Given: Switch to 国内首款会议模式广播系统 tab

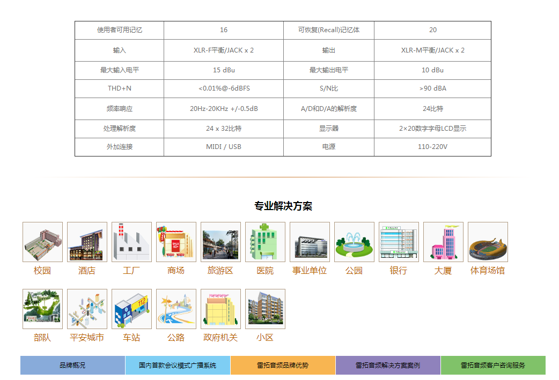Looking at the screenshot, I should [x=178, y=366].
